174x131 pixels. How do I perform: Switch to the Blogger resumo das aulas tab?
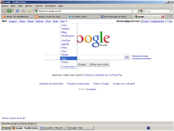[x=50, y=17]
